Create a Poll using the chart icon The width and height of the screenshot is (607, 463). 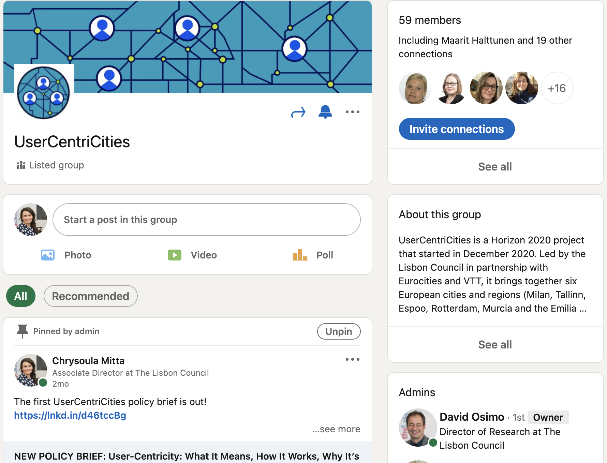[x=300, y=255]
